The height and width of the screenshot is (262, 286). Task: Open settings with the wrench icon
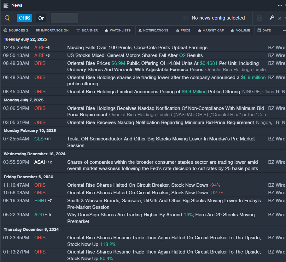tap(271, 18)
